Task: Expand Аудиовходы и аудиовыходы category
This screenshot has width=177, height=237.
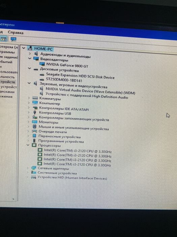Action: 30,53
